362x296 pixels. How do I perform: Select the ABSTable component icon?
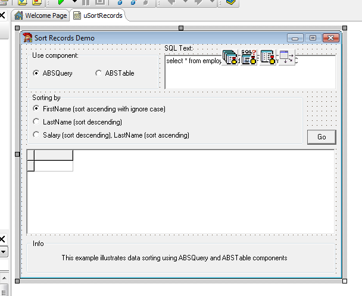pyautogui.click(x=268, y=58)
